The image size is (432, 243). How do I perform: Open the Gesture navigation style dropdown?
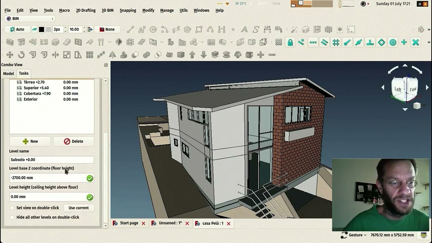pyautogui.click(x=357, y=235)
